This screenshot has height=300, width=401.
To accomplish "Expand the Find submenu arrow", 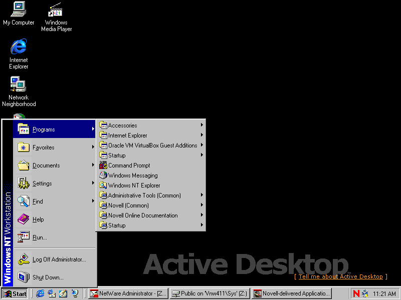I will click(x=93, y=201).
